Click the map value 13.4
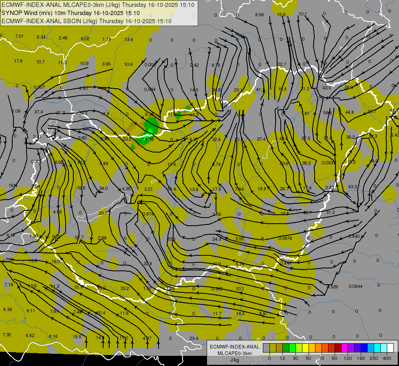This screenshot has width=399, height=366. [x=129, y=39]
